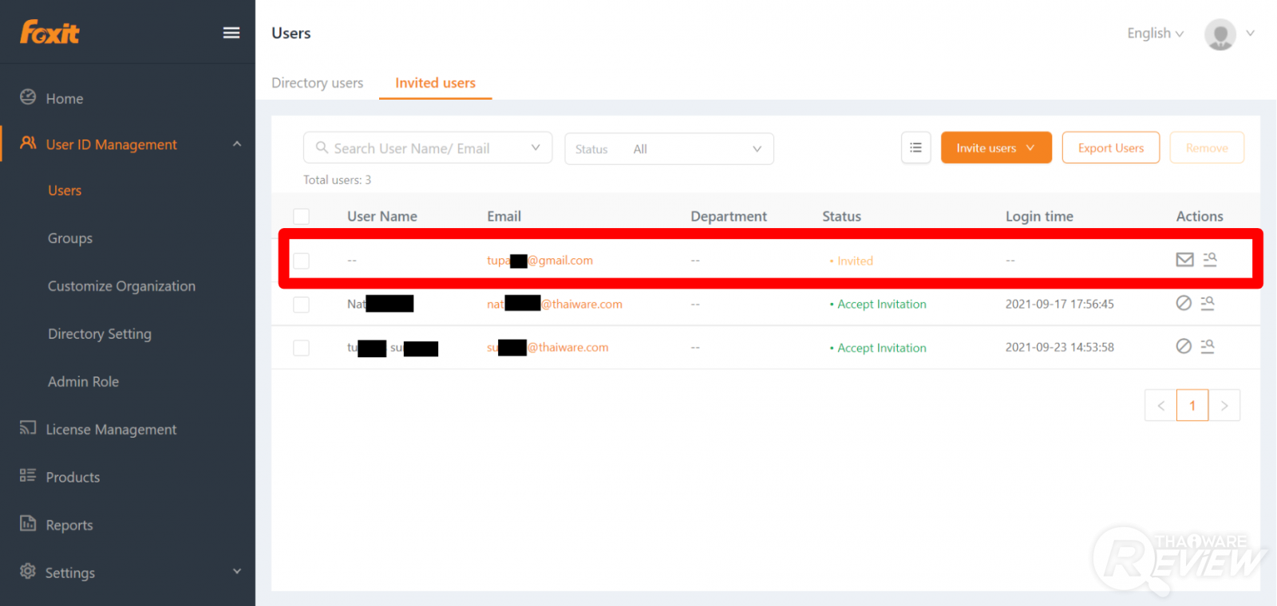Screen dimensions: 1277x606
Task: Open Users in the sidebar
Action: pos(65,191)
